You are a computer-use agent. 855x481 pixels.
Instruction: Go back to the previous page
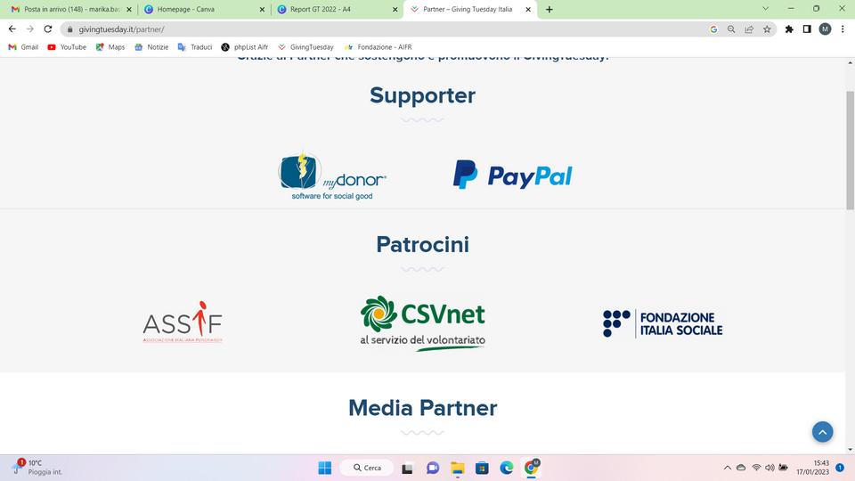click(x=12, y=29)
